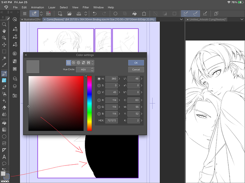The height and width of the screenshot is (183, 245).
Task: Select the S saturation radio button
Action: click(99, 86)
